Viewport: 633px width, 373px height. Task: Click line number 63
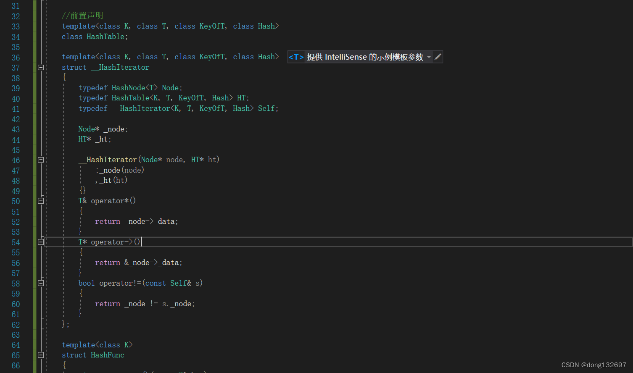(x=16, y=335)
